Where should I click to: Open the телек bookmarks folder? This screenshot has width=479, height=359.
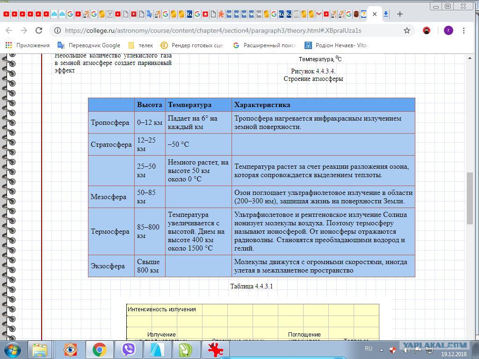[x=140, y=45]
